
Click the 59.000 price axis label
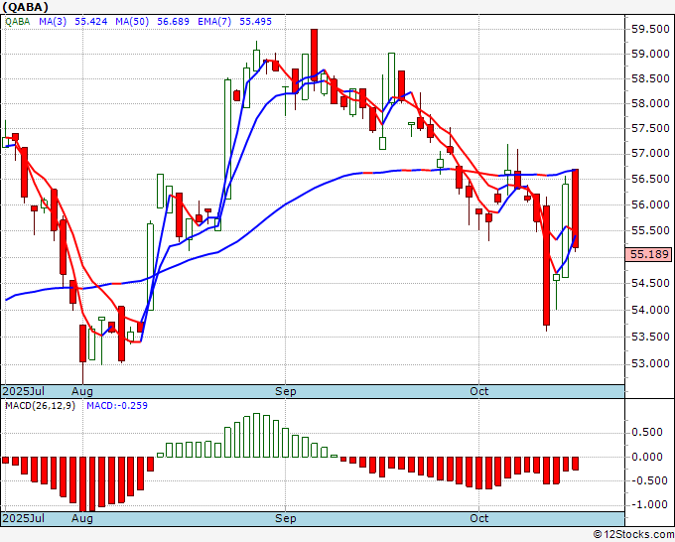click(x=650, y=54)
